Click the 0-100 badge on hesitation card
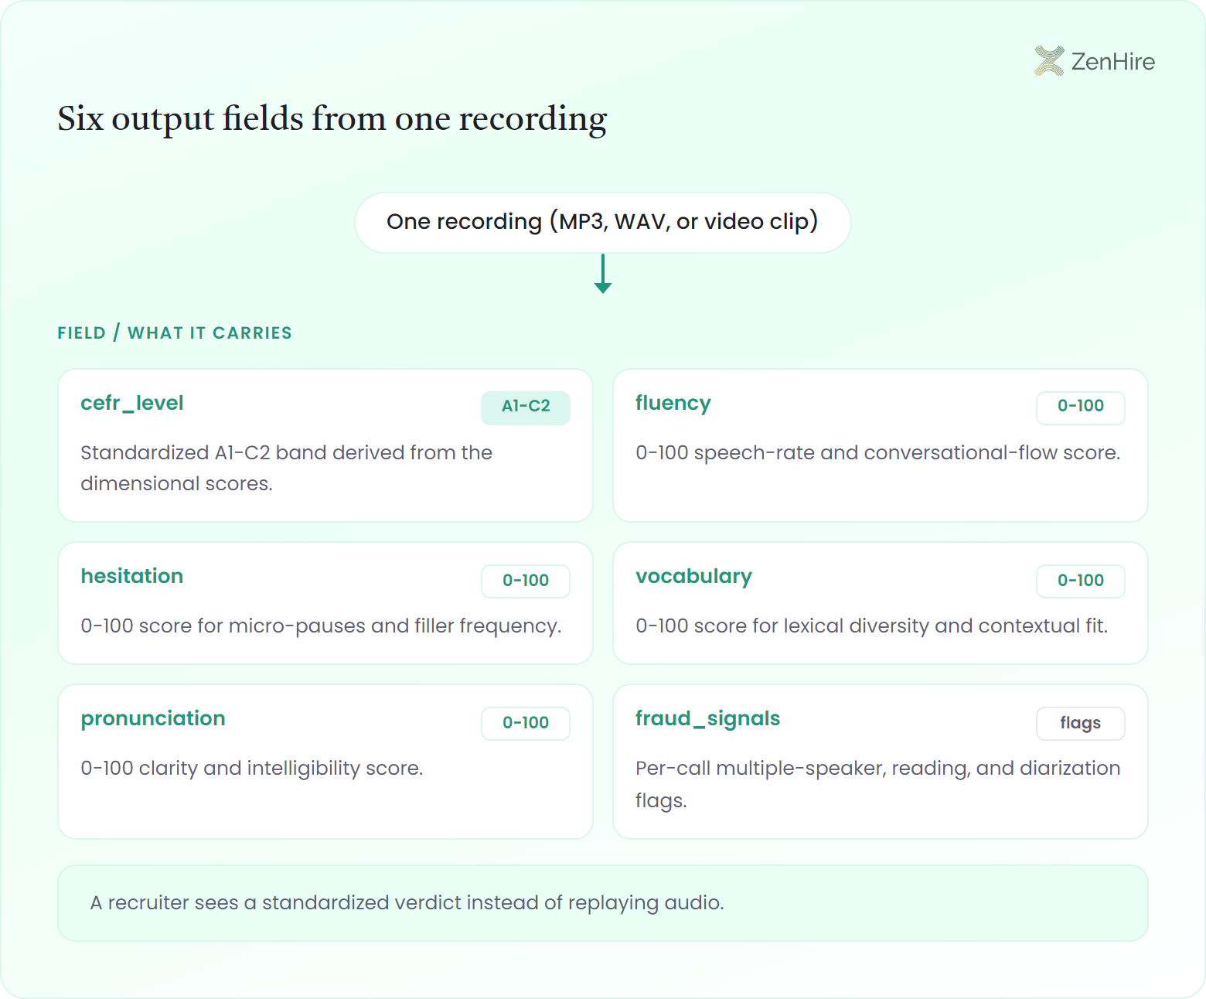1206x999 pixels. click(526, 581)
